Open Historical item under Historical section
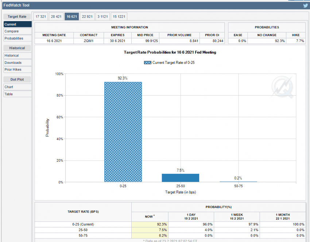Viewport: 310px width, 242px height. coord(18,55)
